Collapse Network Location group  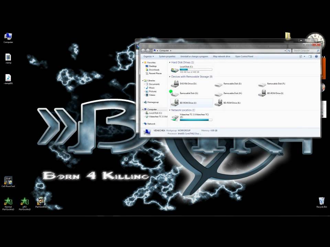point(169,110)
